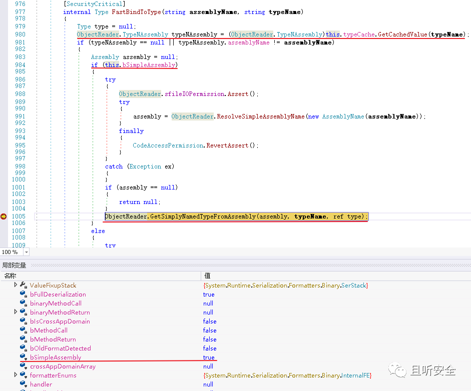Click the handler field icon
Image resolution: width=471 pixels, height=391 pixels.
click(x=24, y=384)
